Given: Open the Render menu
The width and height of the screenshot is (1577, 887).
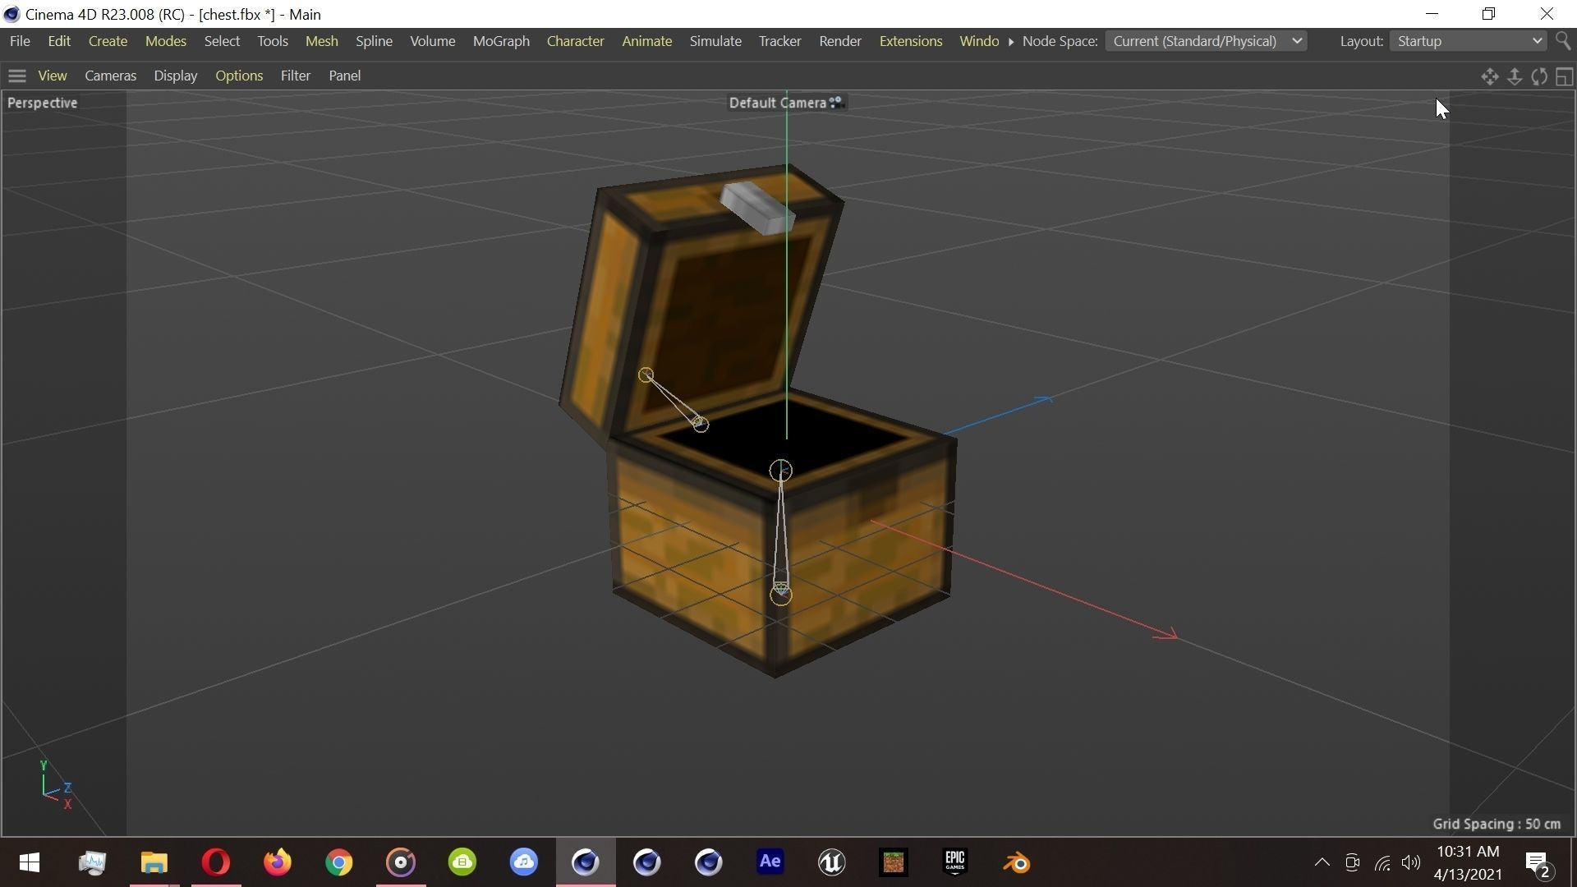Looking at the screenshot, I should click(840, 41).
